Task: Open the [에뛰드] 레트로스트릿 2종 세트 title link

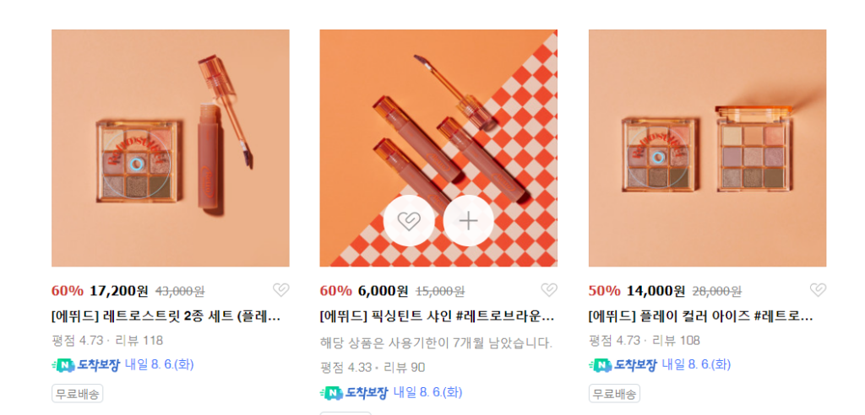Action: (166, 317)
